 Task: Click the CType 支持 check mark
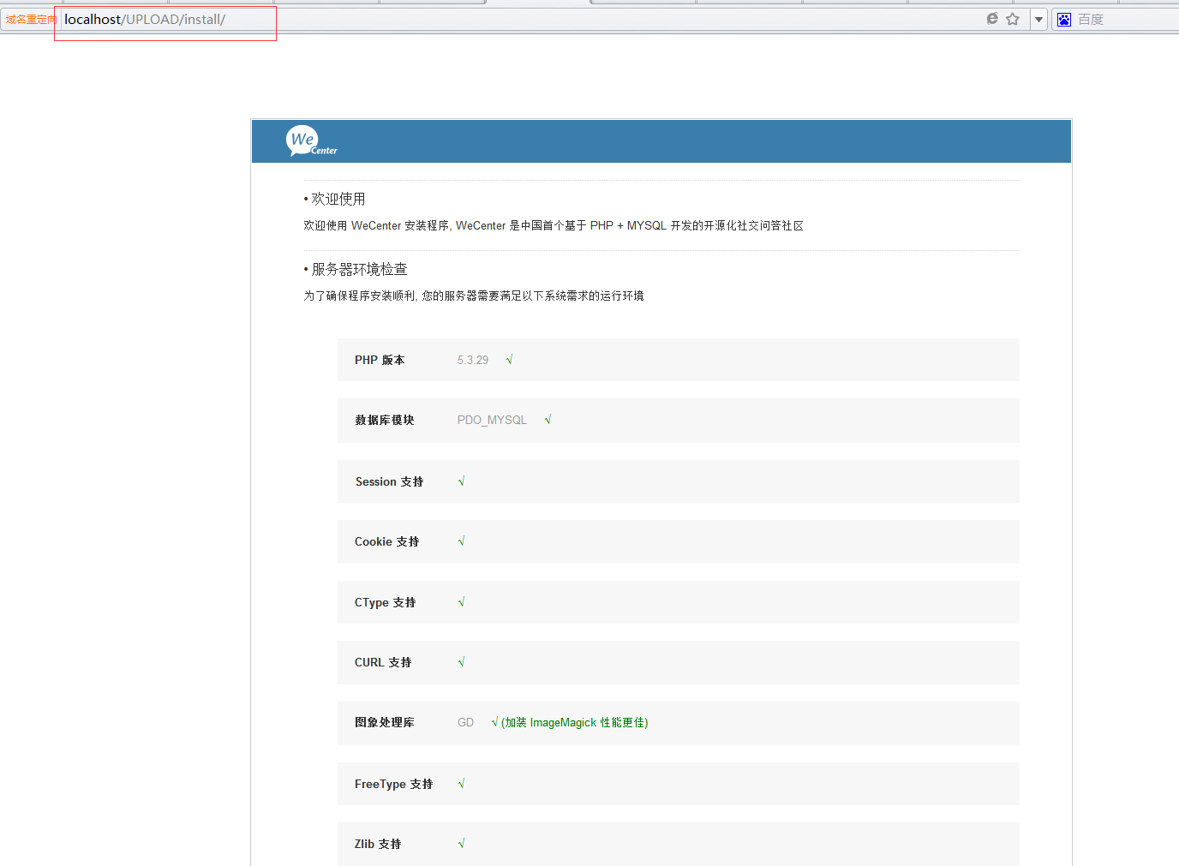tap(461, 602)
